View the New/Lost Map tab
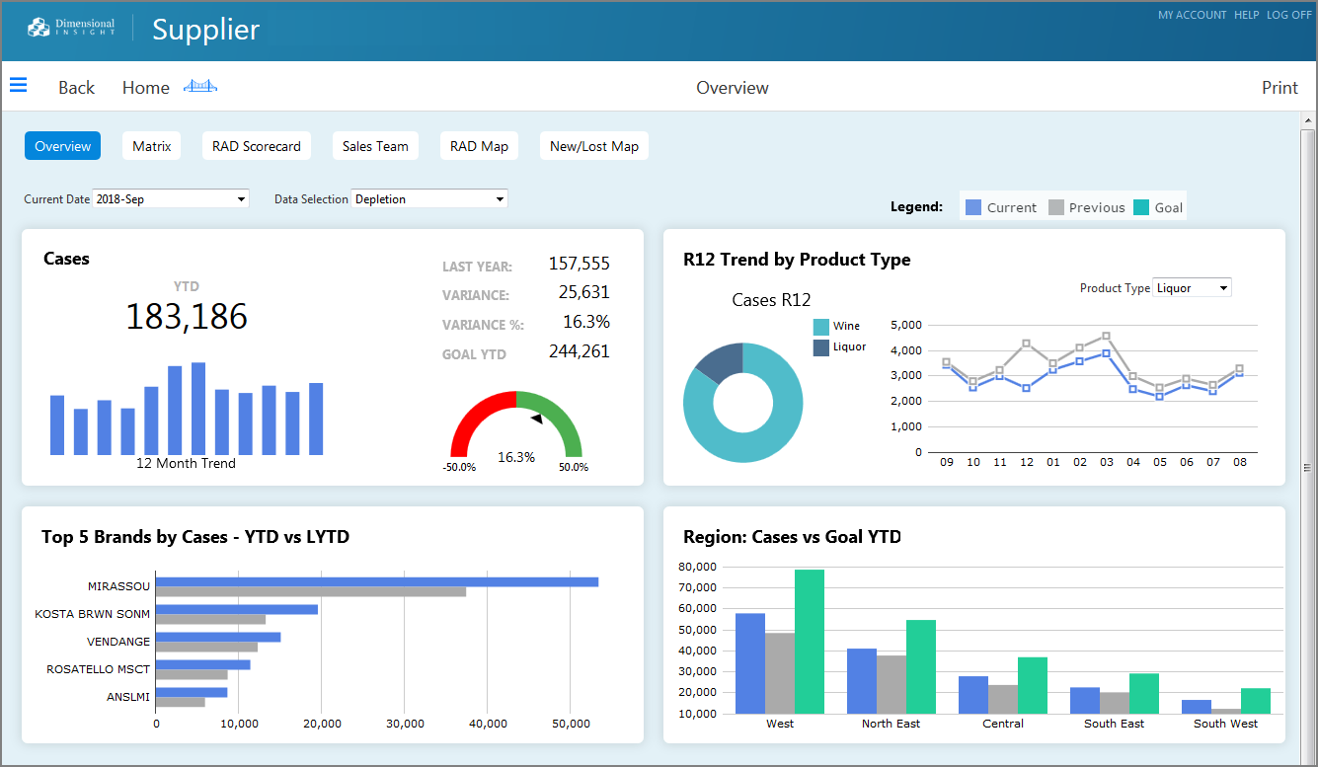The width and height of the screenshot is (1318, 767). (x=593, y=145)
